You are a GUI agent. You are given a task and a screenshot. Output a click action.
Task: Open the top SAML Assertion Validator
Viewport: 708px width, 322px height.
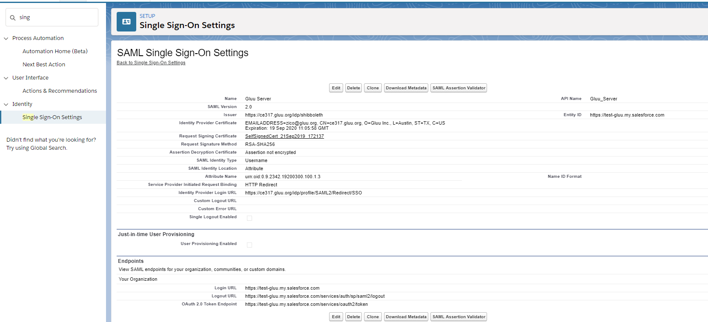click(459, 88)
